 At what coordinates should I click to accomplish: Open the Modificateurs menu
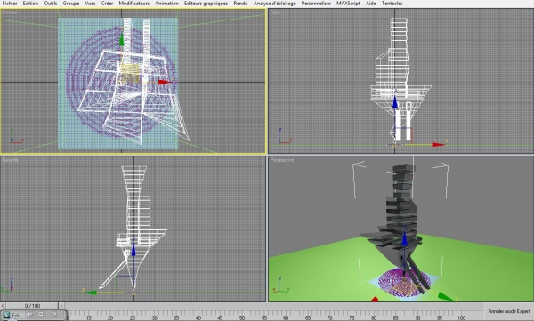[133, 4]
